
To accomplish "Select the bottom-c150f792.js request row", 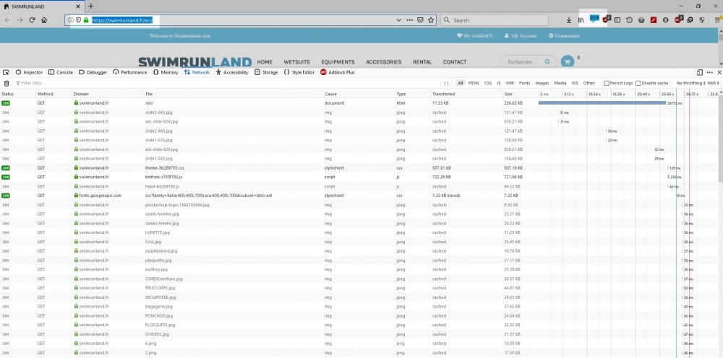I will point(359,177).
